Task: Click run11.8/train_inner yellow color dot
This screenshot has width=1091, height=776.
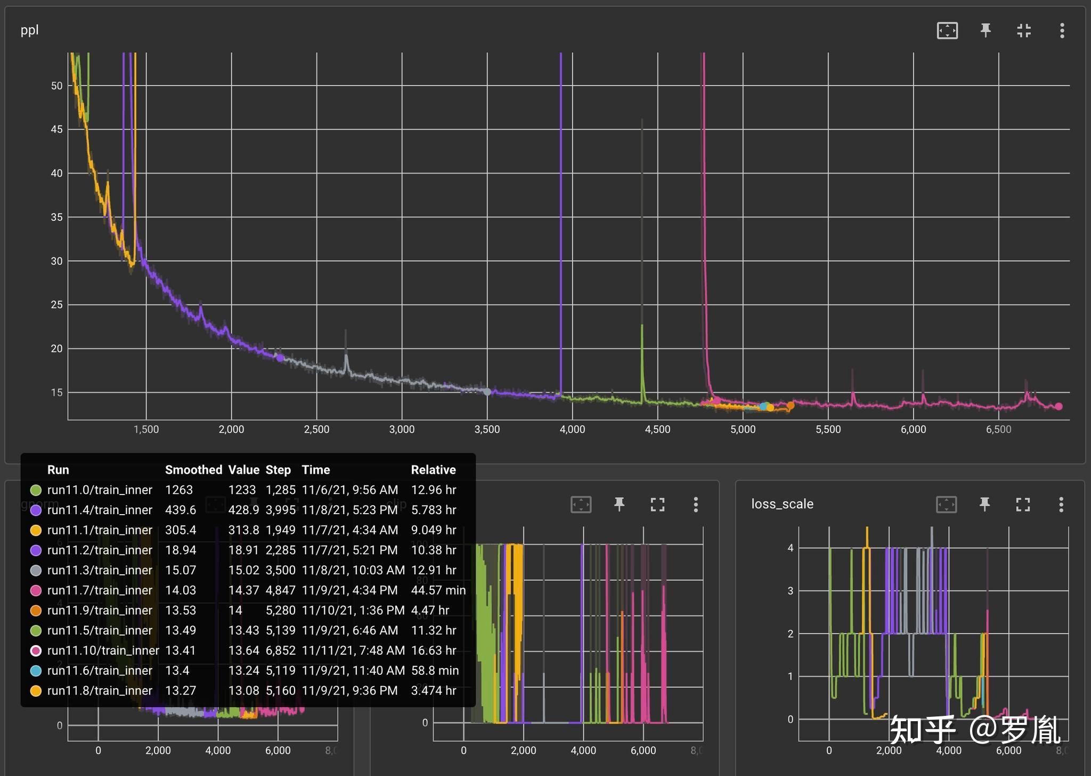Action: 36,691
